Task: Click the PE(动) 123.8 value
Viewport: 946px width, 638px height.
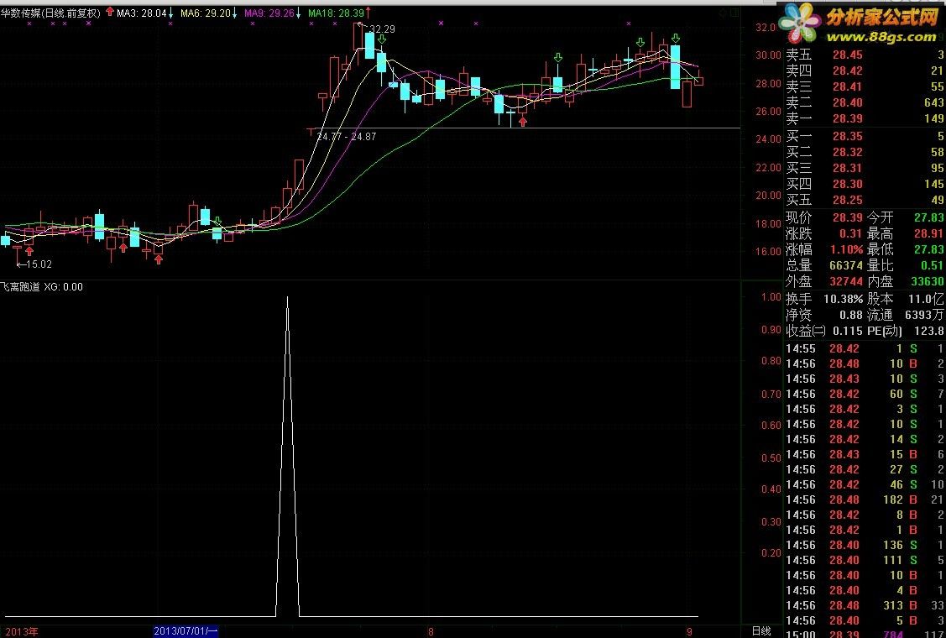Action: [931, 331]
